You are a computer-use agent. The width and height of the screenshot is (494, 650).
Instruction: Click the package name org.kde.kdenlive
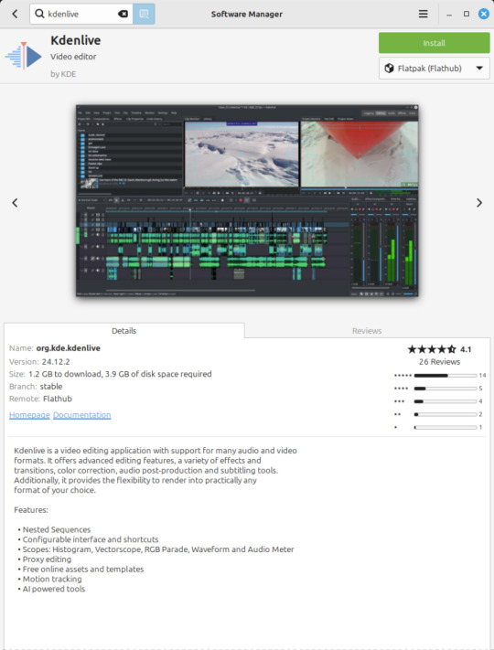pyautogui.click(x=69, y=348)
